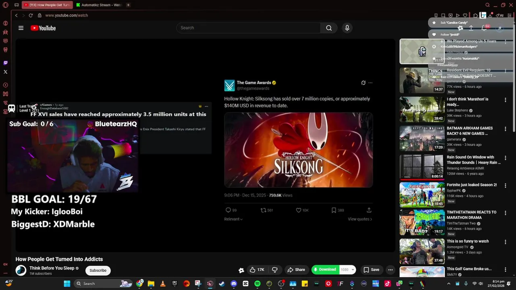
Task: Open the ad blocker shield icon
Action: click(450, 15)
